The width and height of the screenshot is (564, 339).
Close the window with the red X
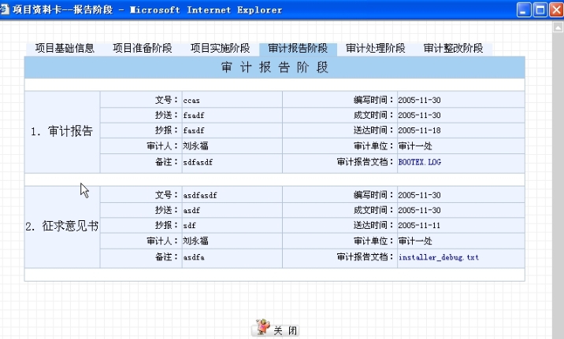coord(556,10)
